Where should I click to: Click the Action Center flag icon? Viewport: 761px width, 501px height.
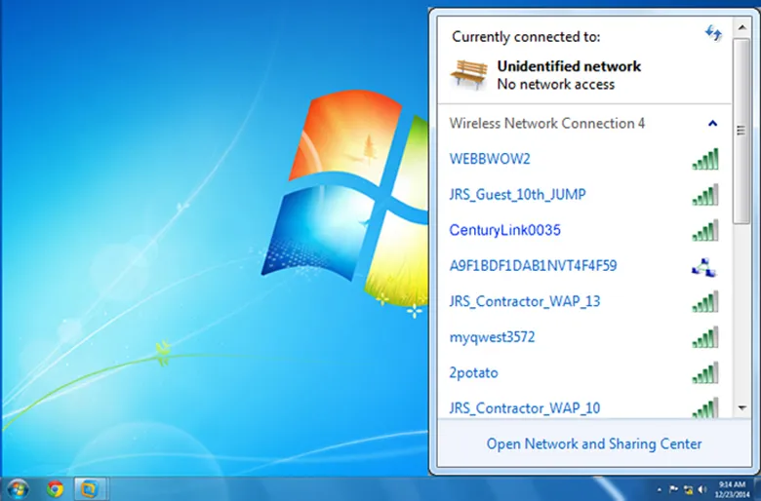673,487
